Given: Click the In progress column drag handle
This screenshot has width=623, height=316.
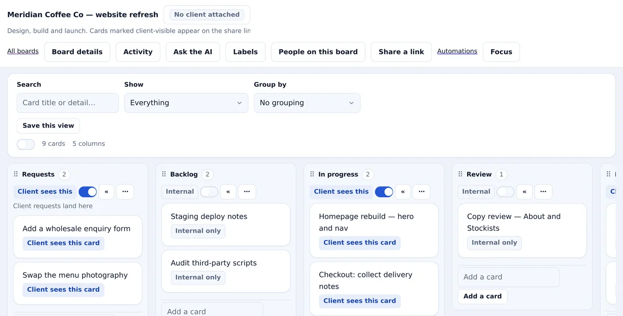Looking at the screenshot, I should 312,174.
